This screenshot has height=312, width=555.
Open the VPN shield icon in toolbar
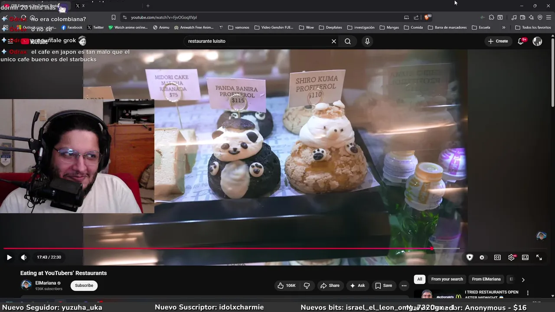coord(540,17)
